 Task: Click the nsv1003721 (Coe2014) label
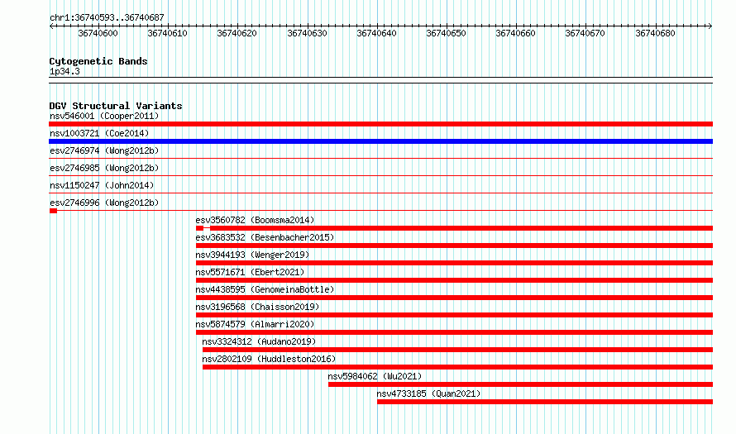tap(99, 133)
